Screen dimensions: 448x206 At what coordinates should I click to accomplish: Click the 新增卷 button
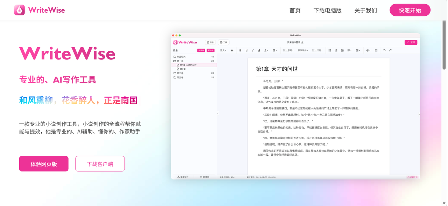coord(210,51)
